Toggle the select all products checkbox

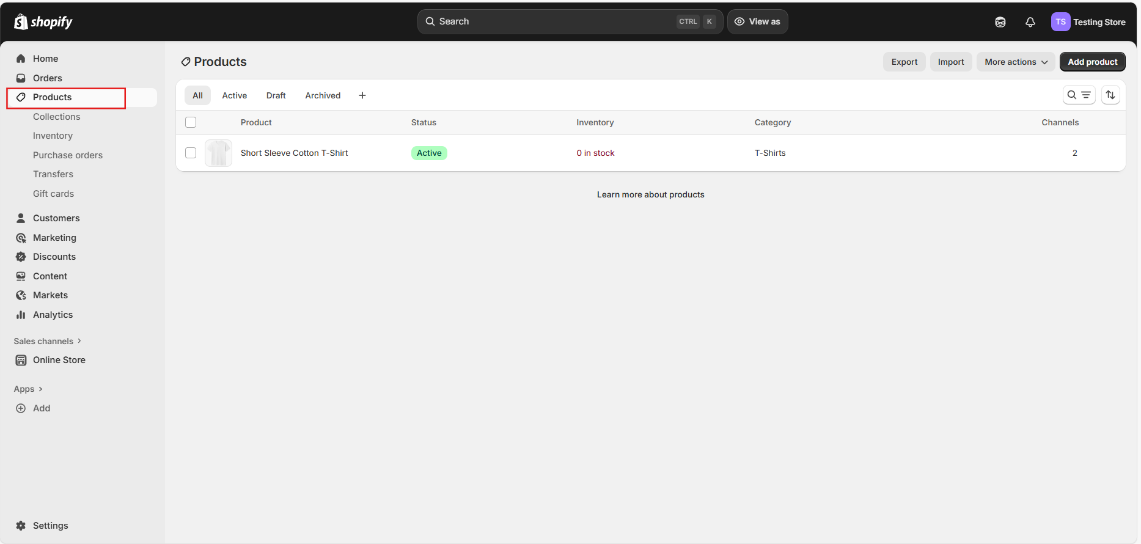point(191,122)
